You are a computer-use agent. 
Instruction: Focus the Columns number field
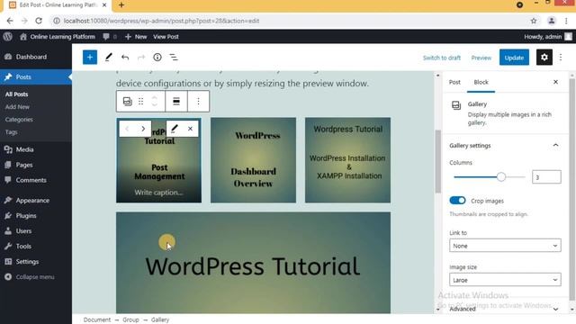point(546,177)
